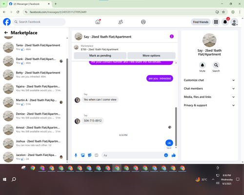Click the conversation list scrollbar
The image size is (244, 195).
click(67, 109)
